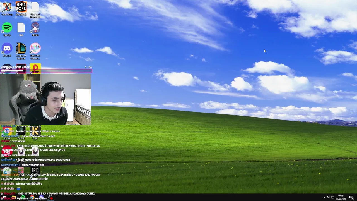Image resolution: width=357 pixels, height=201 pixels.
Task: Click the webcam overlay of the streamer
Action: (45, 99)
